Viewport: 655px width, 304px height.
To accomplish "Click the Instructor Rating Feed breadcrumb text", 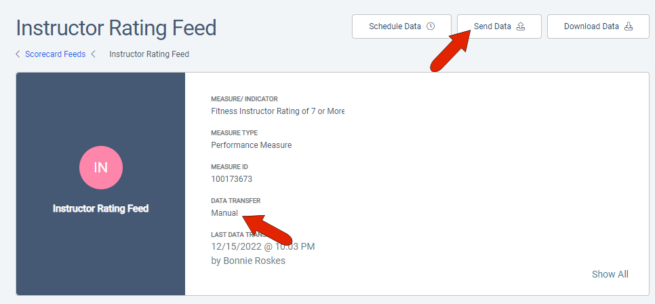I will pos(149,54).
